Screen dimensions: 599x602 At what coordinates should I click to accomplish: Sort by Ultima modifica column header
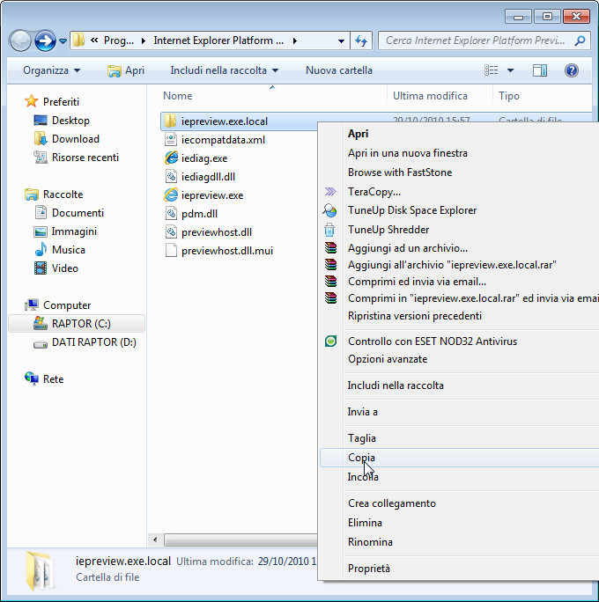430,96
